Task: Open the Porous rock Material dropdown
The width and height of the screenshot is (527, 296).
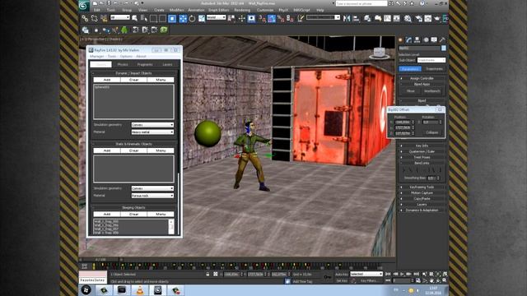Action: [x=152, y=196]
